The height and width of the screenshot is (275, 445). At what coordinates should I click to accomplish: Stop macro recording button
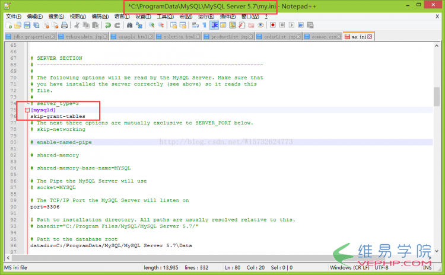pos(282,25)
